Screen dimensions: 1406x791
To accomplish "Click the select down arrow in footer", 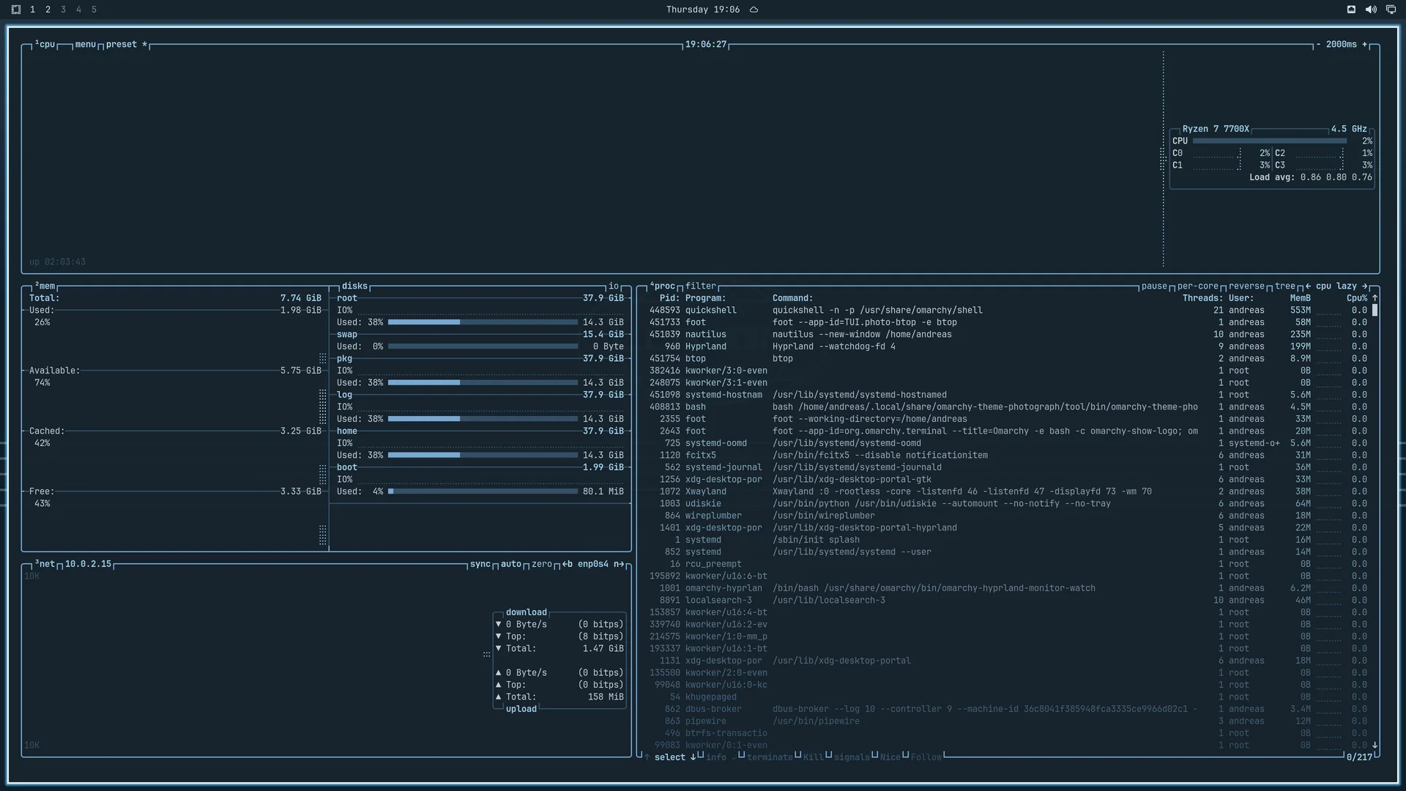I will 693,757.
